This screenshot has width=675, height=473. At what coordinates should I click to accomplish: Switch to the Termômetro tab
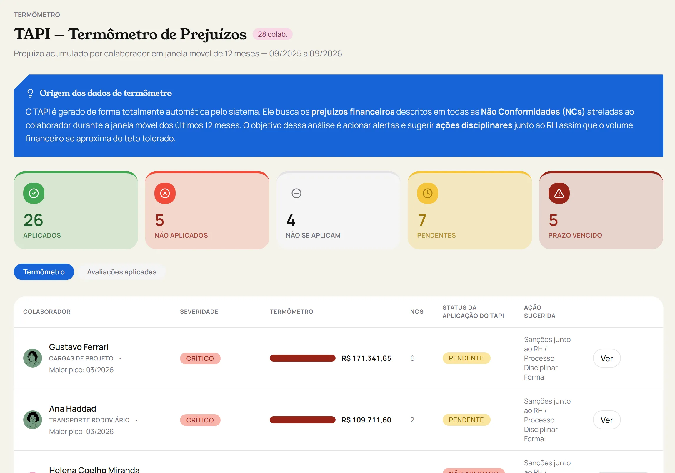pos(44,272)
